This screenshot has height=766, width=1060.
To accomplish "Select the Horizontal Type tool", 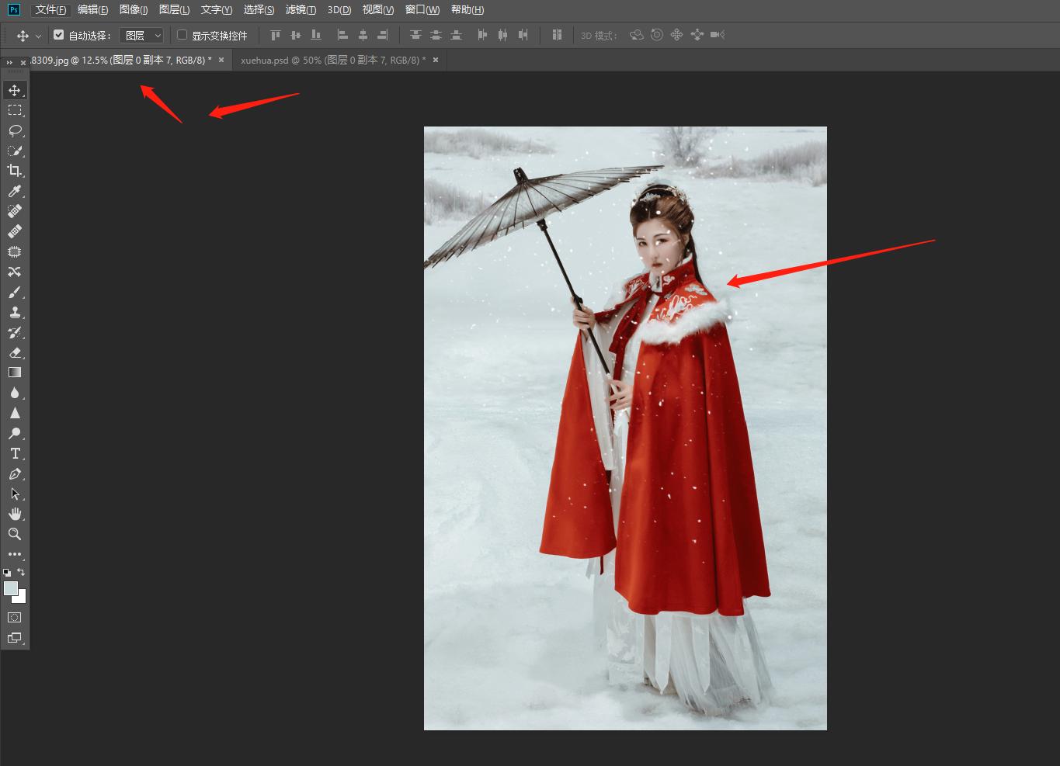I will coord(15,453).
